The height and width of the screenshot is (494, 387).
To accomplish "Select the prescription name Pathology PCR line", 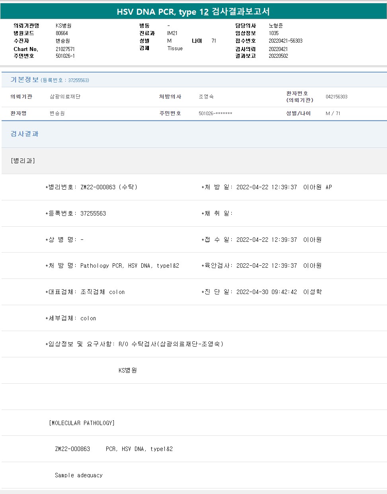I will click(129, 266).
